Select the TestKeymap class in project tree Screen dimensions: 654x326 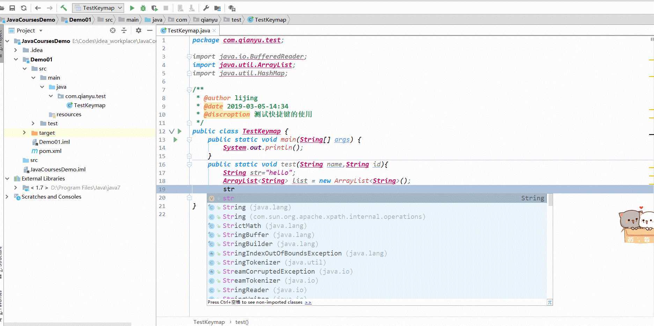click(x=89, y=105)
